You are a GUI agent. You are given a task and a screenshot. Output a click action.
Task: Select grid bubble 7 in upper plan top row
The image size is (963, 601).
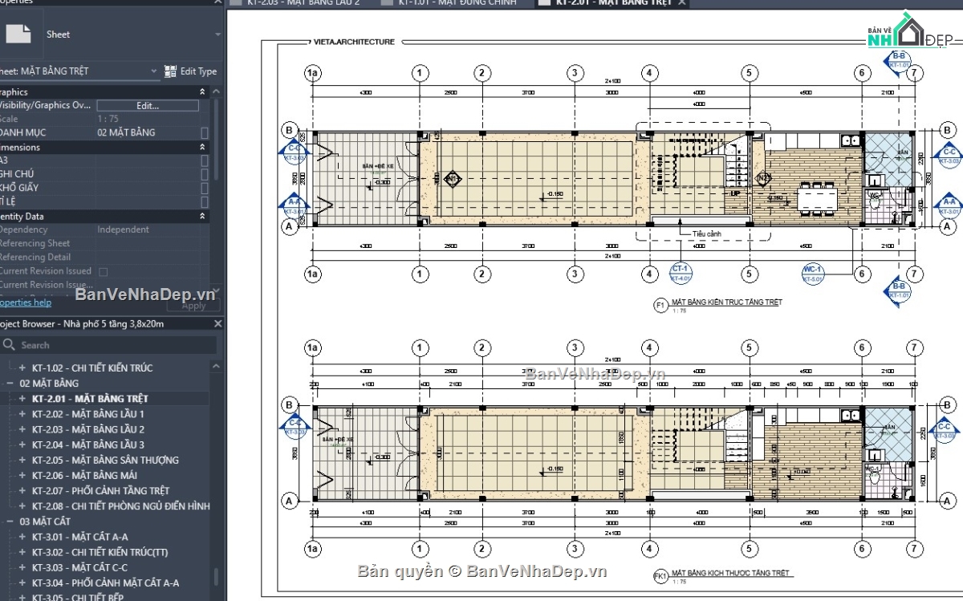pos(914,74)
